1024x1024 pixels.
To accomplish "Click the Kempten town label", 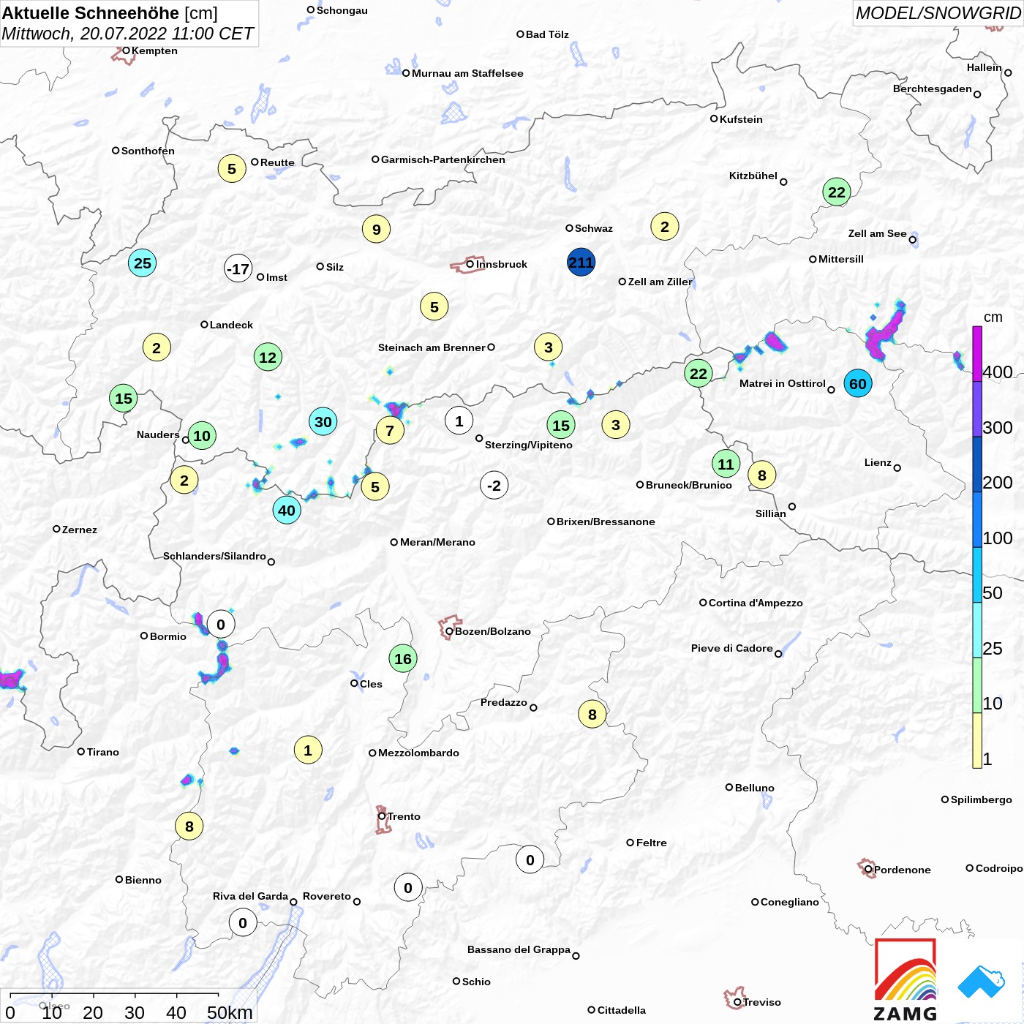I will tap(154, 50).
